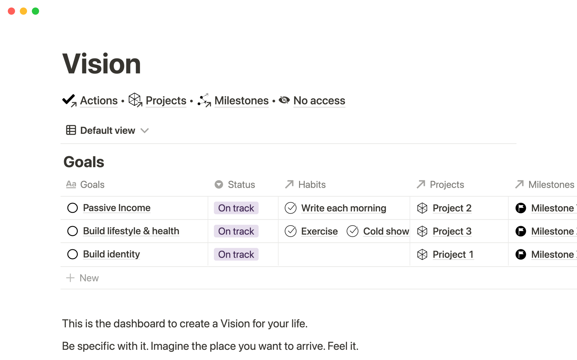Click the plus icon to add new row
This screenshot has width=577, height=360.
tap(70, 278)
